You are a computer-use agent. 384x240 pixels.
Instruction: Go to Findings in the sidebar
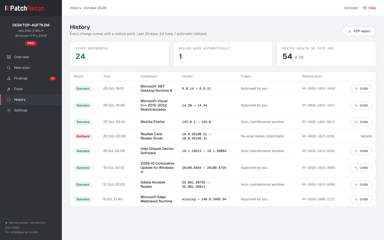(x=31, y=78)
